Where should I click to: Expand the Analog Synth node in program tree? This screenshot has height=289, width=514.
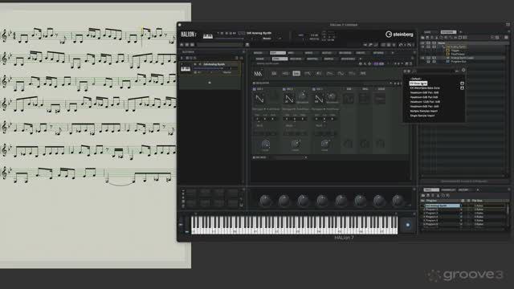tap(443, 47)
